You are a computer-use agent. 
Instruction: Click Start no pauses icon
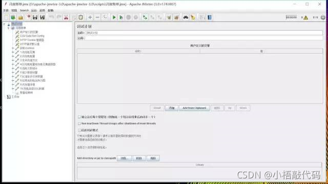point(121,17)
